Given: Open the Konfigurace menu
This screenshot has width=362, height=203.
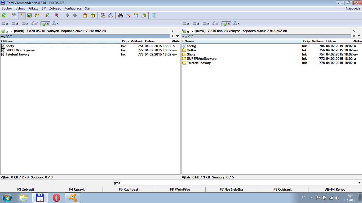Looking at the screenshot, I should (73, 8).
